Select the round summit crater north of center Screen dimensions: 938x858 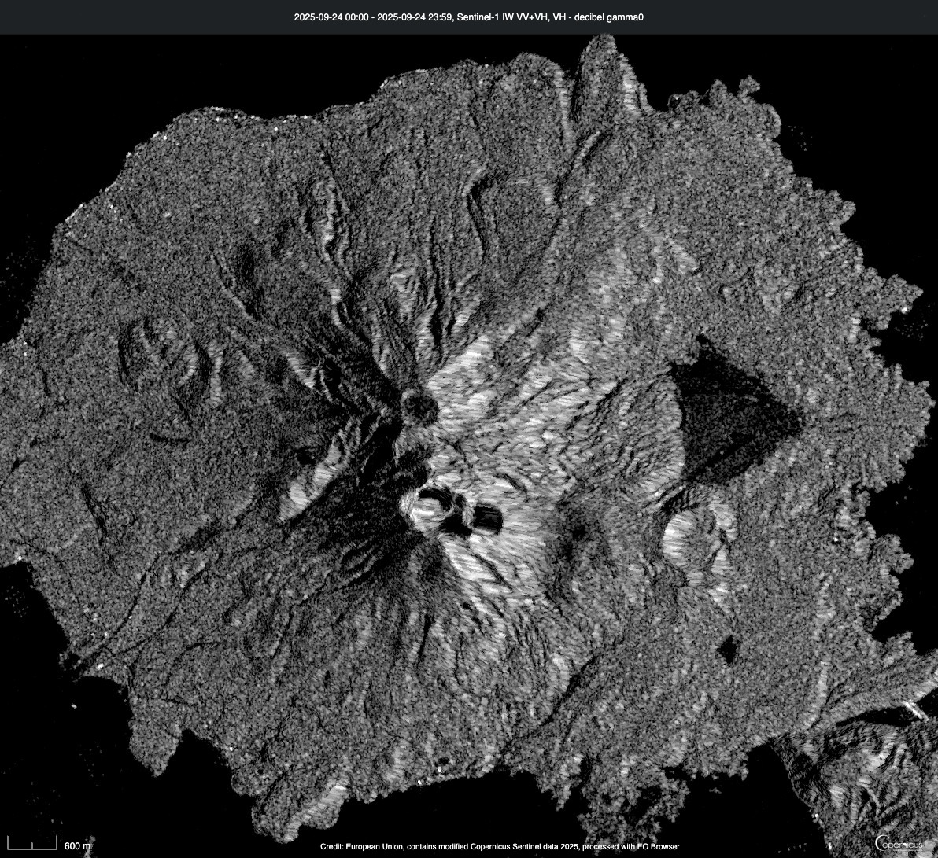click(x=419, y=406)
